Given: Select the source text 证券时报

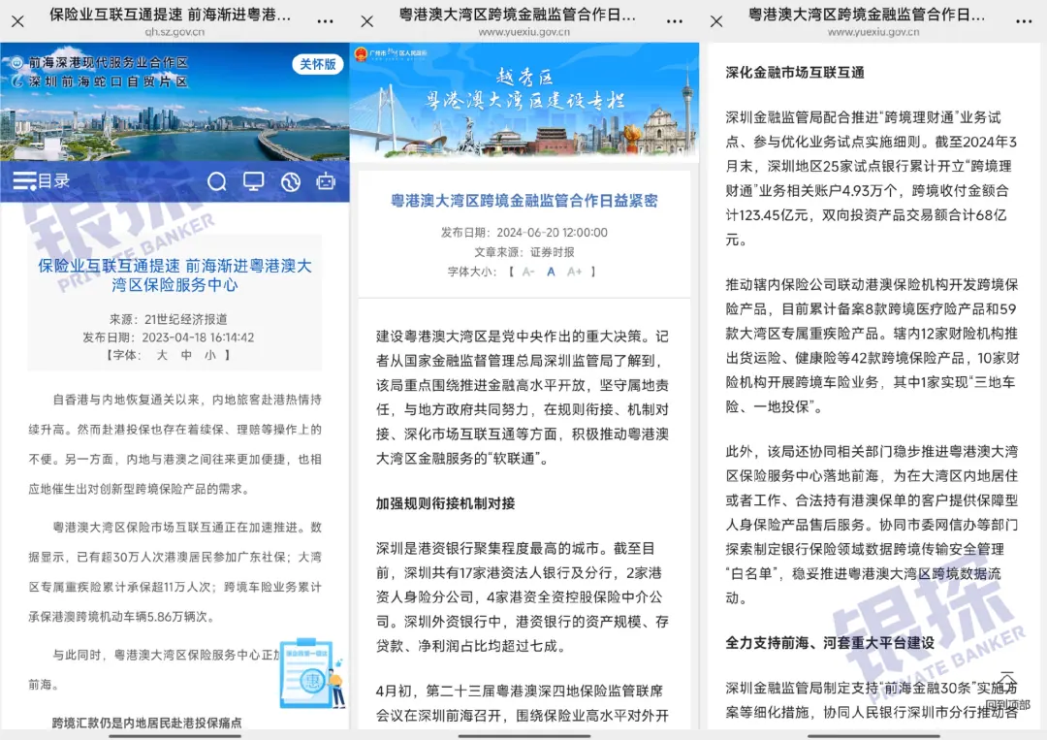Looking at the screenshot, I should pyautogui.click(x=553, y=252).
